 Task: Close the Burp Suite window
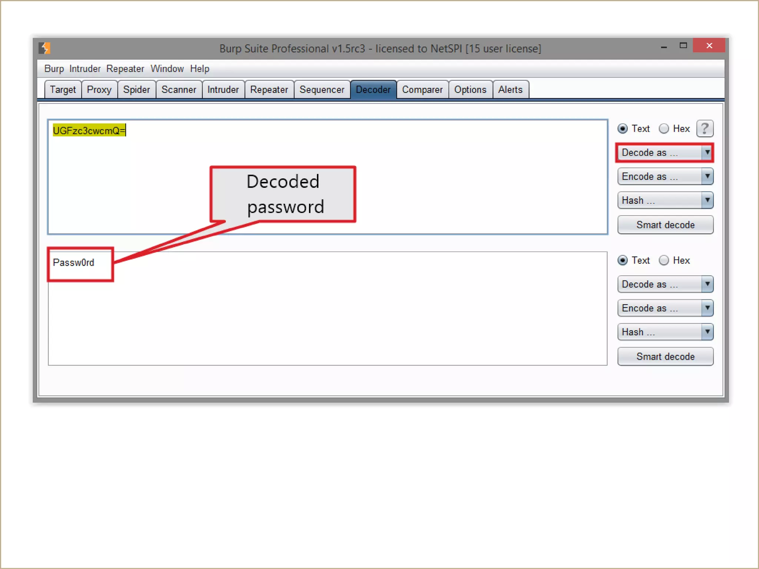coord(709,46)
